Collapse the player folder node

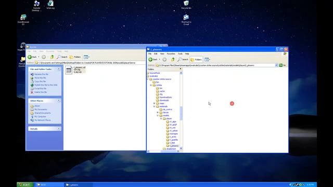[x=161, y=119]
